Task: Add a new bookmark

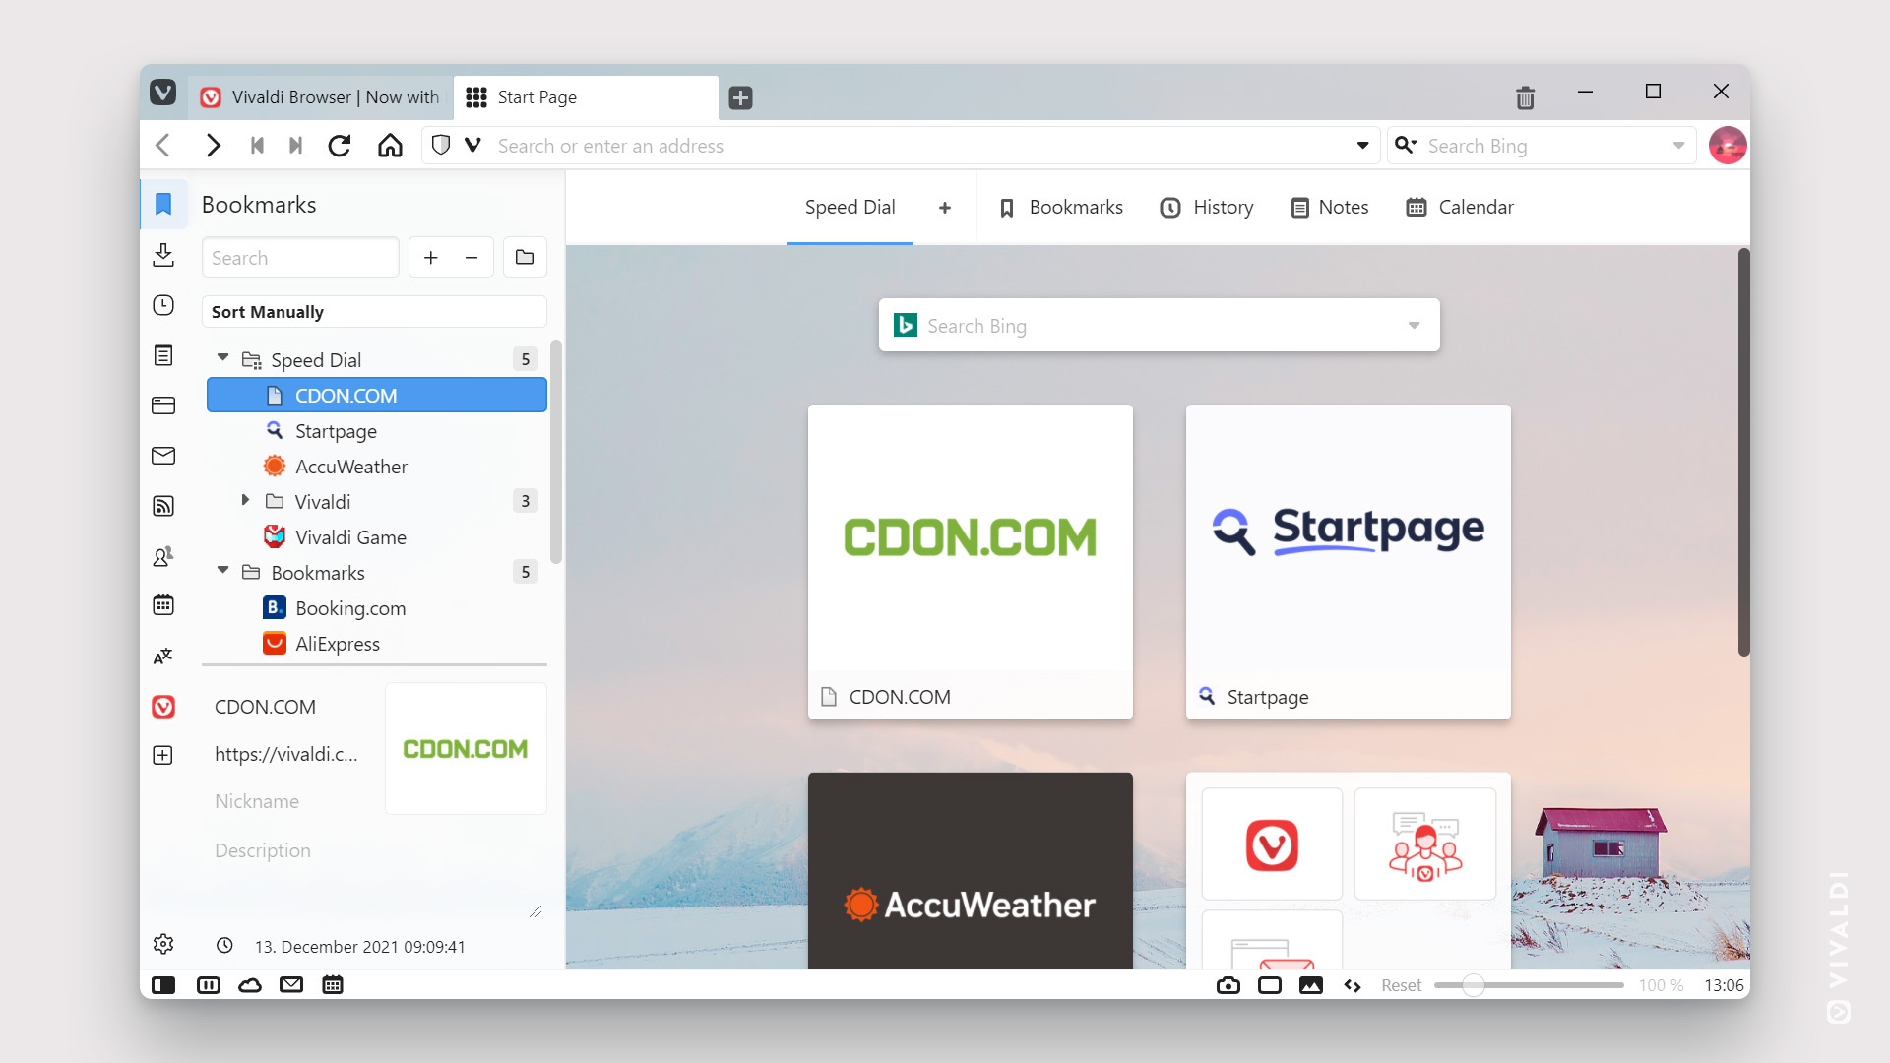Action: [x=430, y=258]
